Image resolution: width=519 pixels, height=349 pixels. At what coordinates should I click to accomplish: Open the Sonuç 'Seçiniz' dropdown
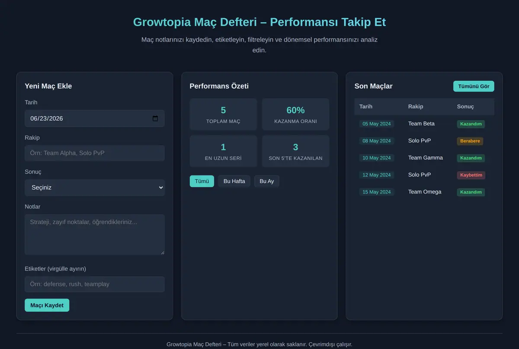[95, 187]
